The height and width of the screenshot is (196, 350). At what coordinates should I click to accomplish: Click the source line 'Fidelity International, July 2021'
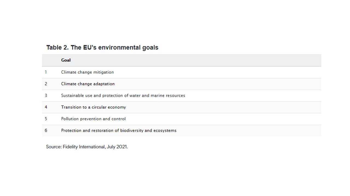tap(95, 147)
